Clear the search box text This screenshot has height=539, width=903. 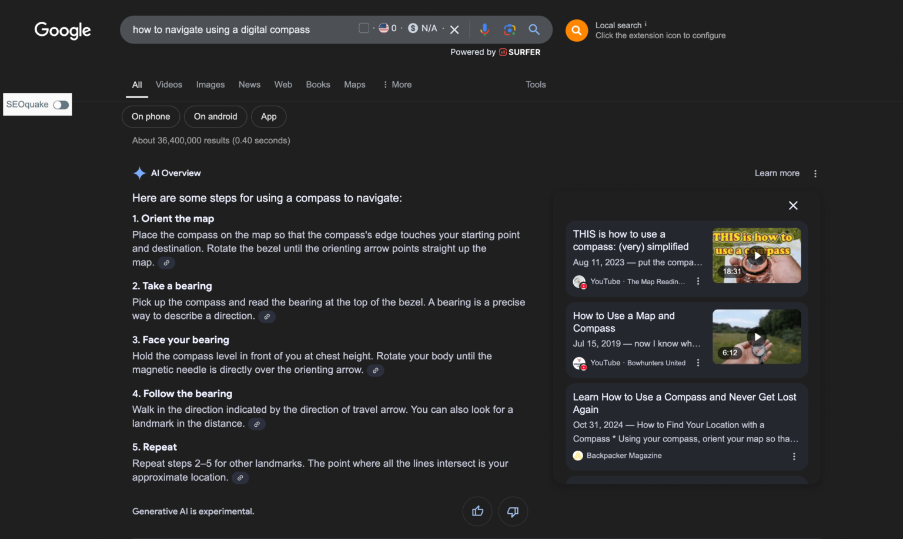pyautogui.click(x=454, y=29)
